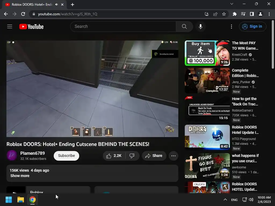Go forward in browser history
The width and height of the screenshot is (275, 206).
tap(15, 14)
